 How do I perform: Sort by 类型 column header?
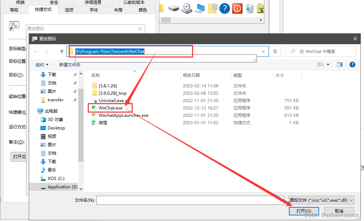point(238,75)
